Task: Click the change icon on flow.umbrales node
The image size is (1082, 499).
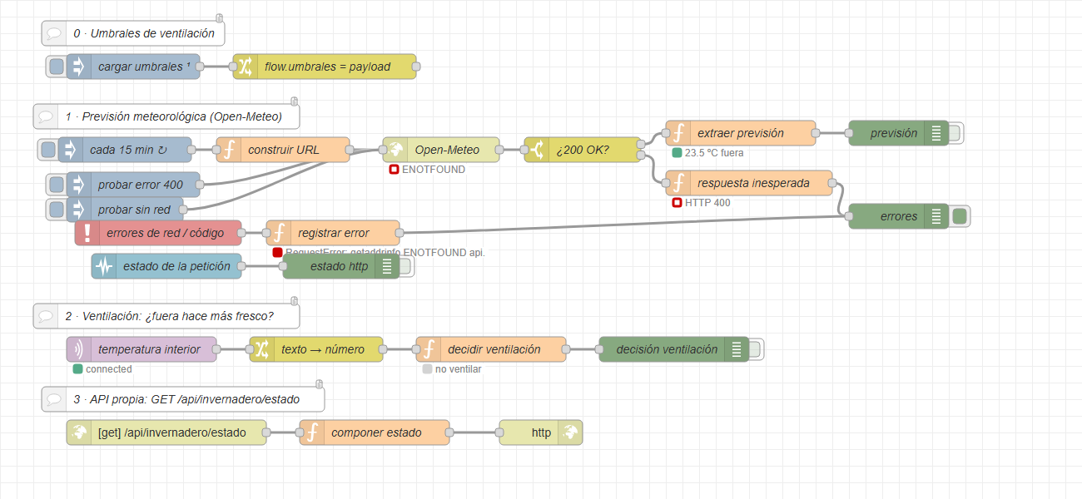Action: point(246,67)
